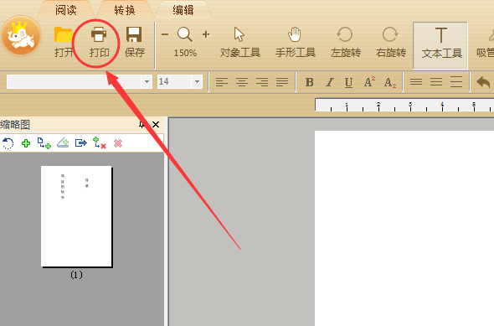The image size is (494, 326).
Task: Close the 缩略图 panel
Action: 156,125
